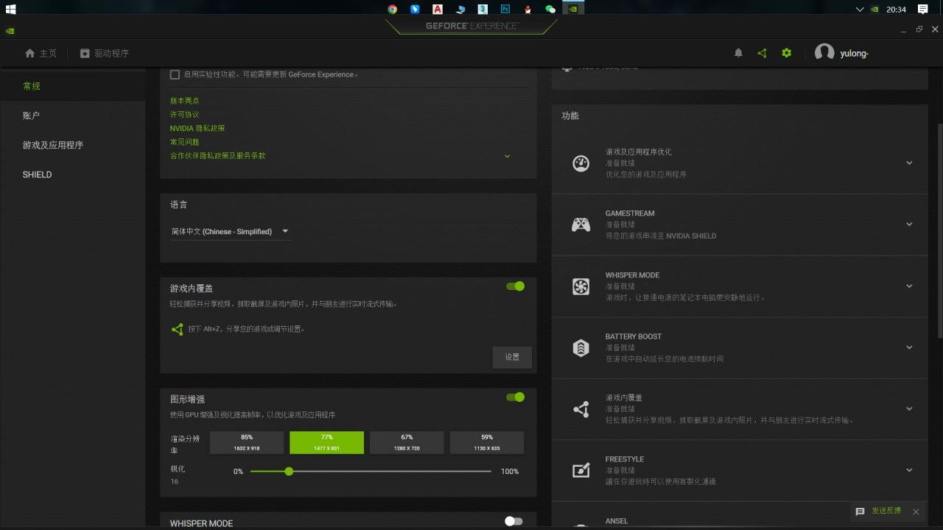Expand 游戏内覆盖 row in 功能 list

click(909, 409)
